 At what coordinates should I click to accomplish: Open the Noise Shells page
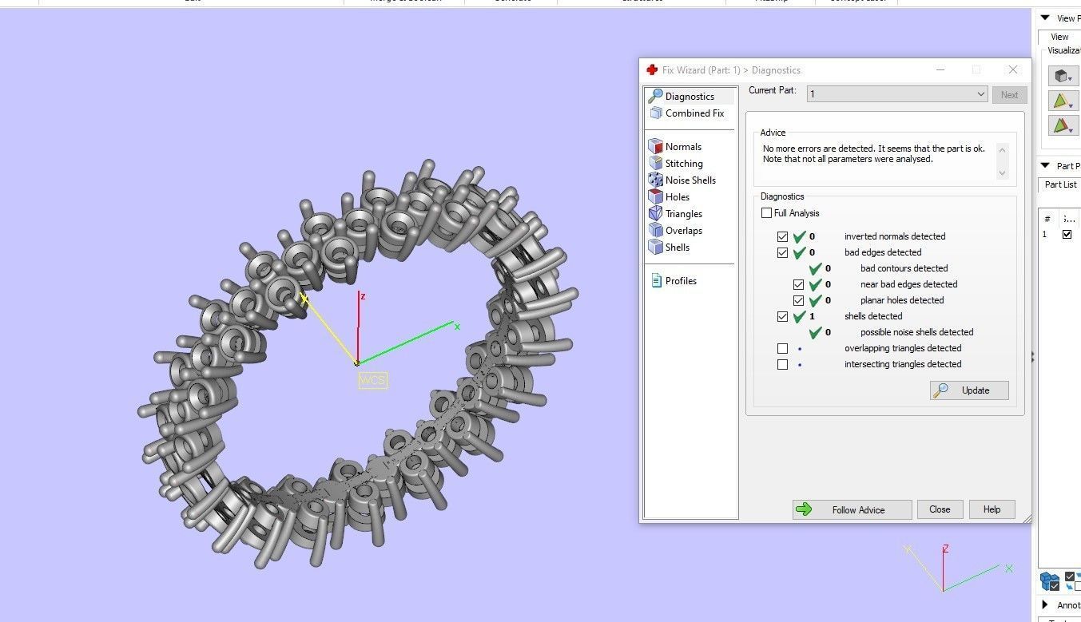coord(690,180)
